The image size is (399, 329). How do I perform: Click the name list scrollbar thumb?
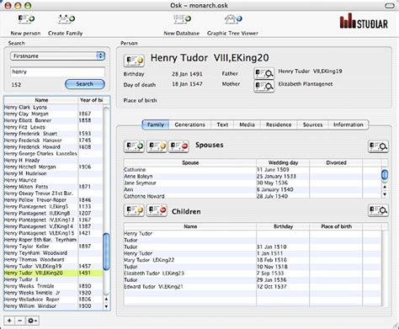click(106, 252)
